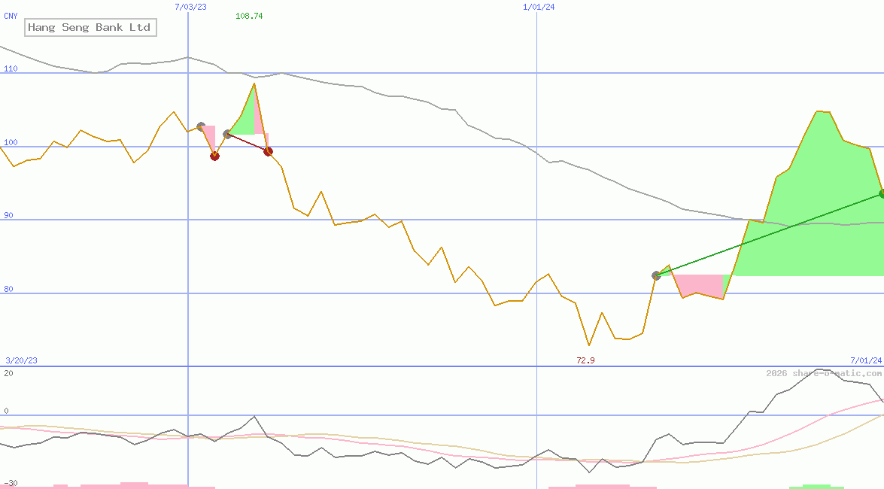Click the 72.9 low price label
The width and height of the screenshot is (884, 489).
584,360
